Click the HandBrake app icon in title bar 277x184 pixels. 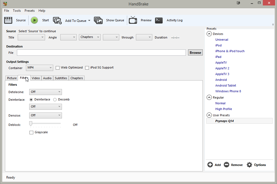[x=5, y=4]
